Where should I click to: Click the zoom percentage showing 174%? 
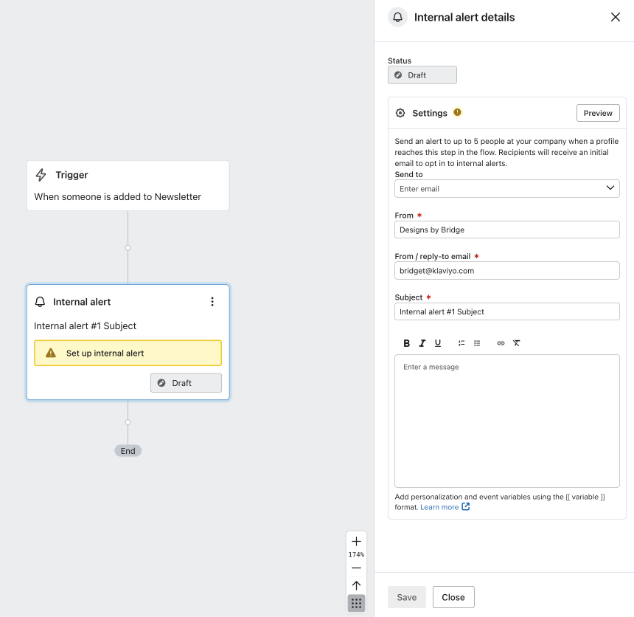[x=356, y=554]
